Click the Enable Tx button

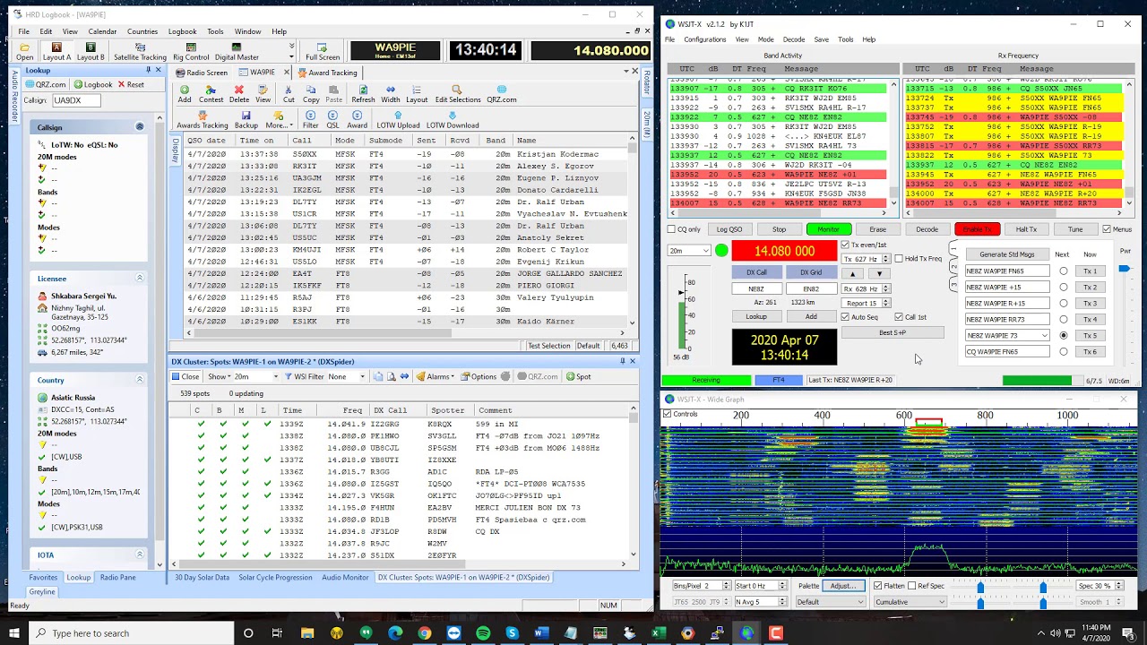(977, 229)
